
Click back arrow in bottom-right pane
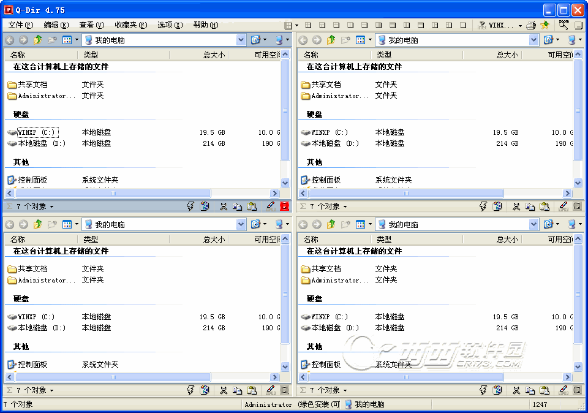click(x=303, y=225)
